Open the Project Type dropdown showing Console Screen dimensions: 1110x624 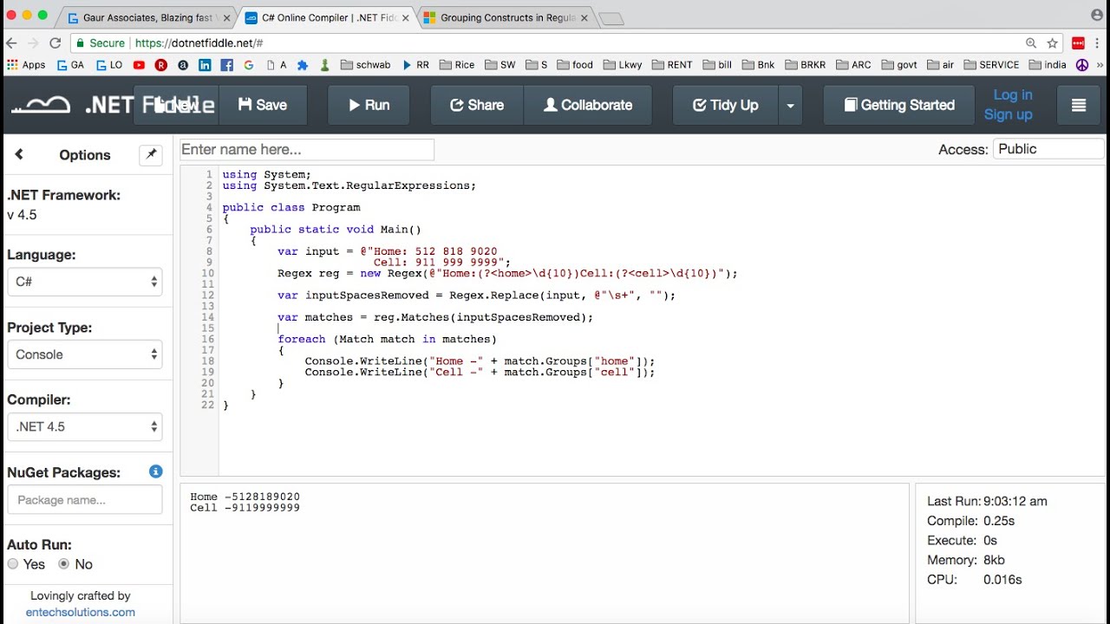(x=85, y=354)
